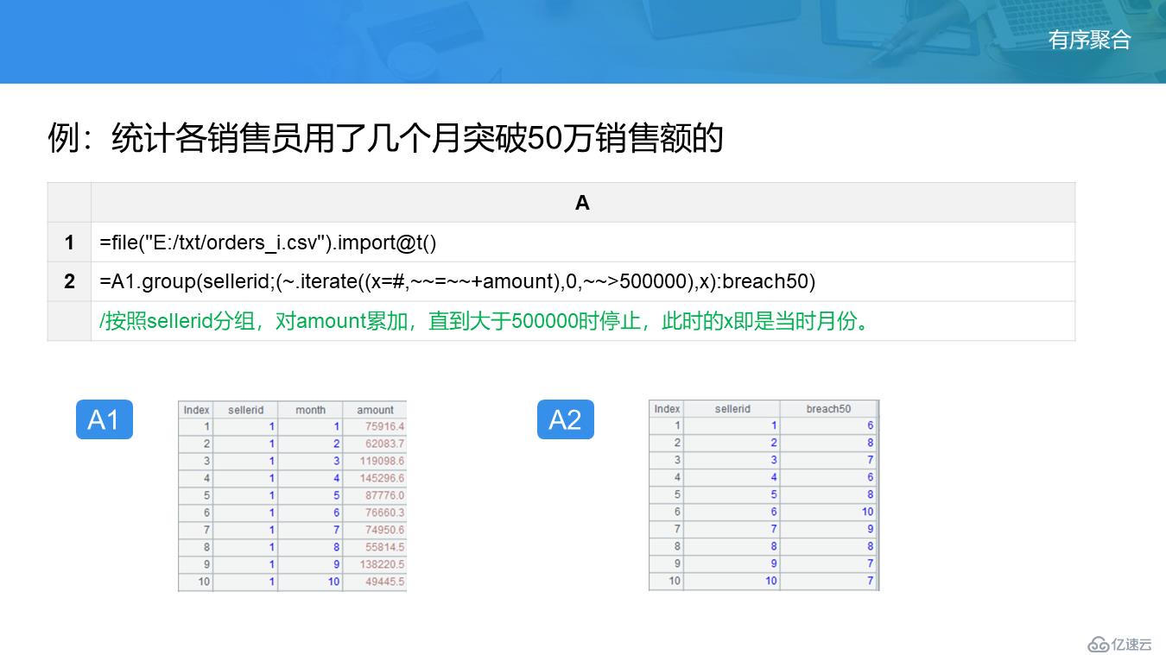Select amount value 55814.5

[x=375, y=547]
